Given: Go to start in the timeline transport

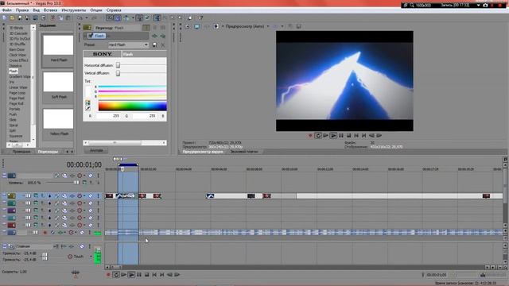Looking at the screenshot, I should tap(154, 275).
